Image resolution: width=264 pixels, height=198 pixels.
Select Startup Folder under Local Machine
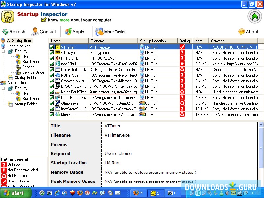coord(26,78)
